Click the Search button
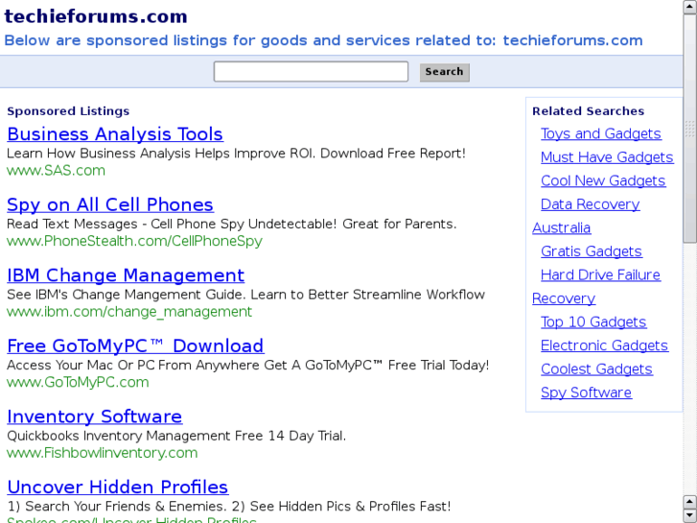The width and height of the screenshot is (697, 523). [445, 72]
